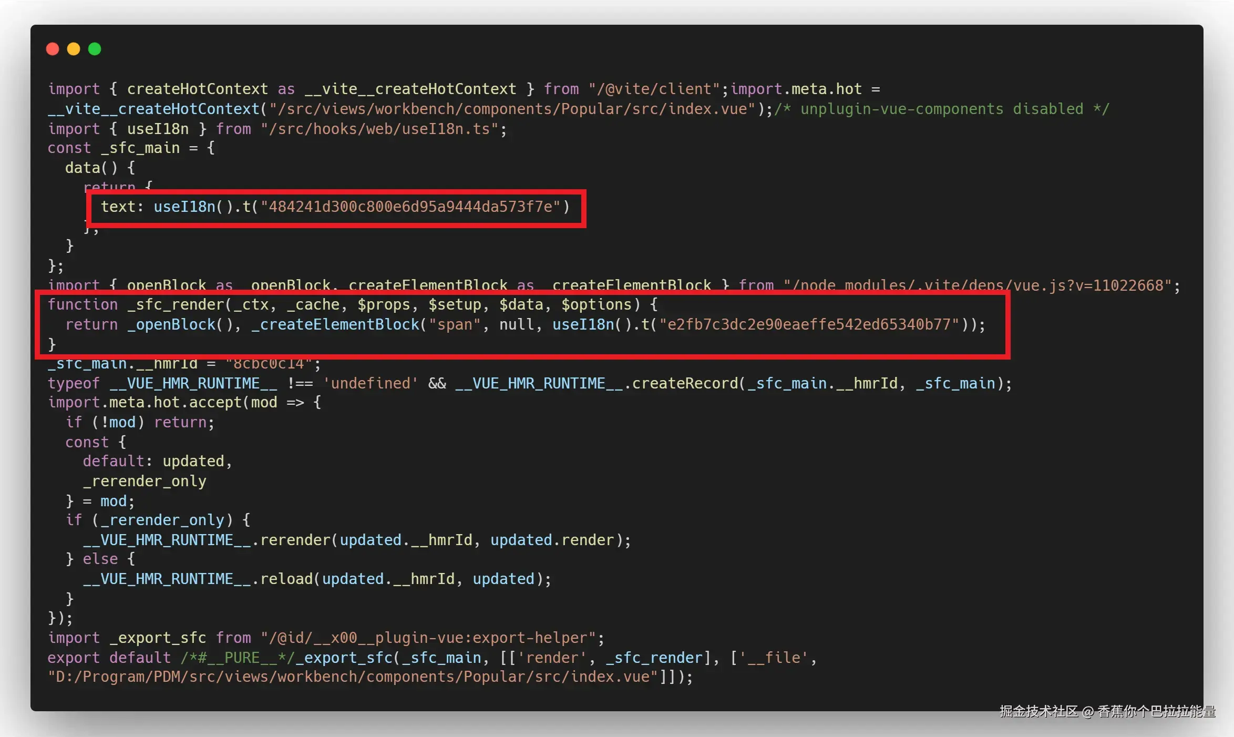Click the unplugin-vue-components disabled comment
The image size is (1234, 737).
[x=941, y=109]
